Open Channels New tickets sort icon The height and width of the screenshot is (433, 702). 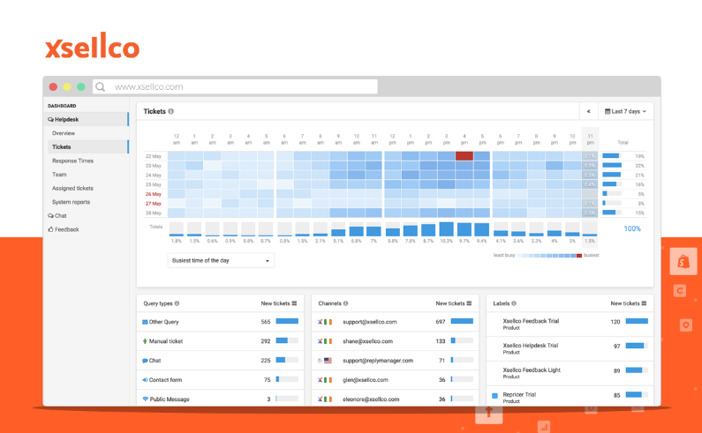click(x=469, y=303)
